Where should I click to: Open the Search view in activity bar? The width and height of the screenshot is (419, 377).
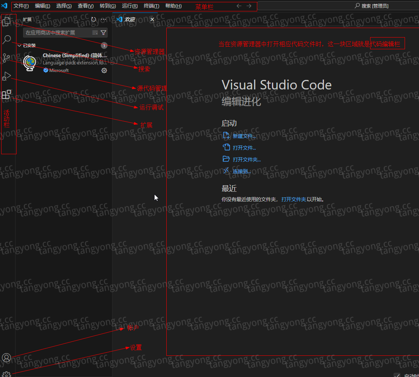[x=6, y=39]
